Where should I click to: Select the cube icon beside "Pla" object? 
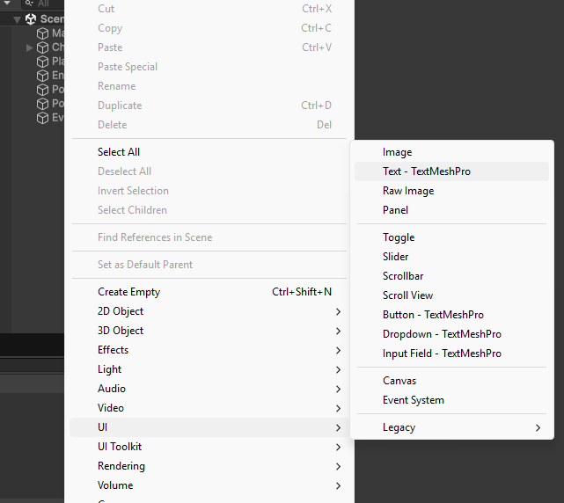[42, 62]
